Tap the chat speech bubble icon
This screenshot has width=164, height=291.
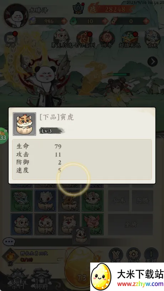(x=9, y=242)
